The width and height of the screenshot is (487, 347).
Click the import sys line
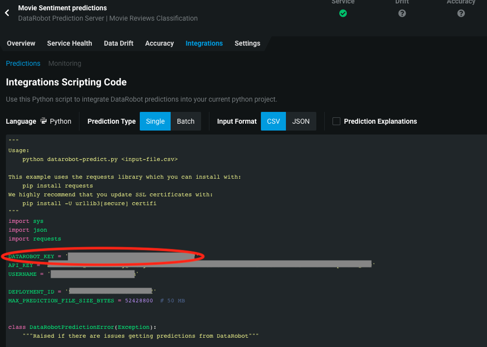(26, 221)
